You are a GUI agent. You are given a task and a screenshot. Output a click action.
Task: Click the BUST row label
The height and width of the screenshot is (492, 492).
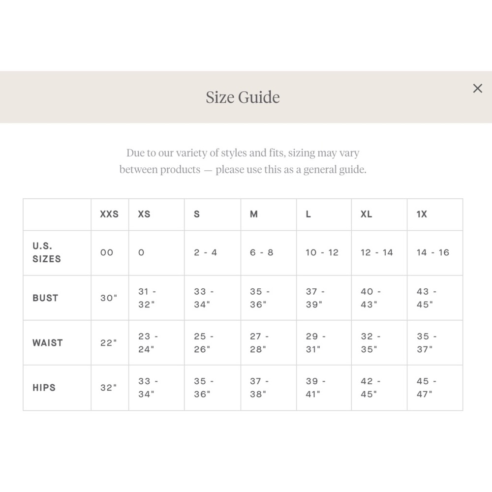tap(45, 298)
